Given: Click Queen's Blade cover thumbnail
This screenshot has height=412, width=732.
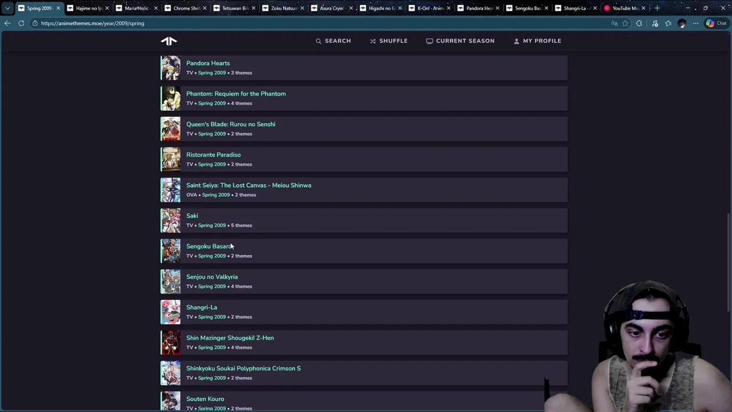Looking at the screenshot, I should 170,129.
